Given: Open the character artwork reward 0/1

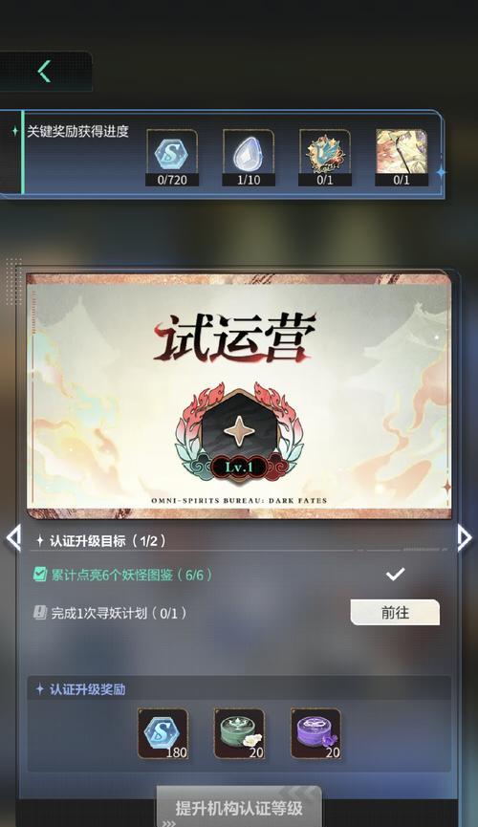Looking at the screenshot, I should click(x=402, y=157).
